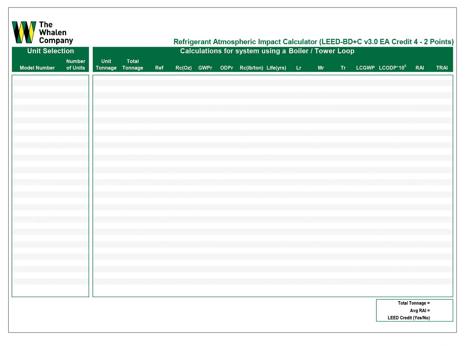Select the TRAI column header
This screenshot has width=466, height=346.
(x=442, y=68)
